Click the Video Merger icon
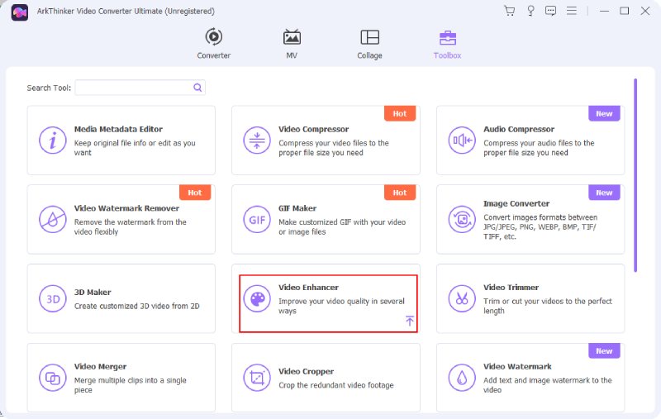661x419 pixels. coord(52,379)
